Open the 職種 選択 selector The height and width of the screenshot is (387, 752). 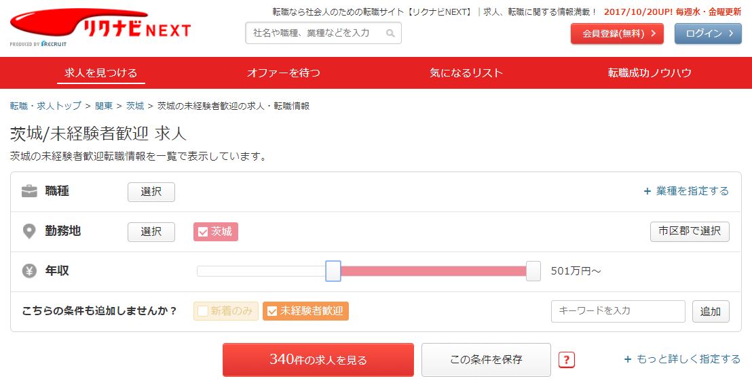(x=151, y=192)
